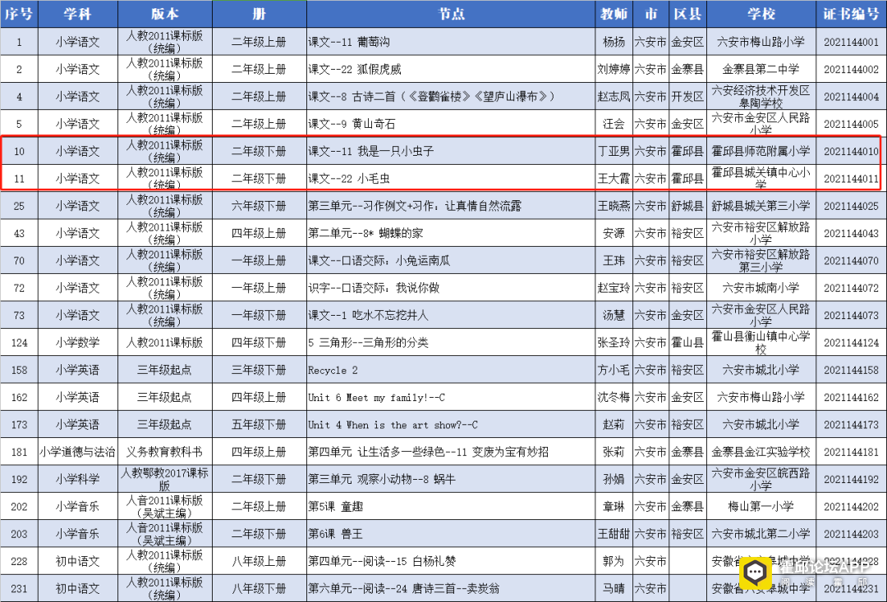Click teacher name "赵志凤"
This screenshot has width=887, height=602.
(614, 97)
